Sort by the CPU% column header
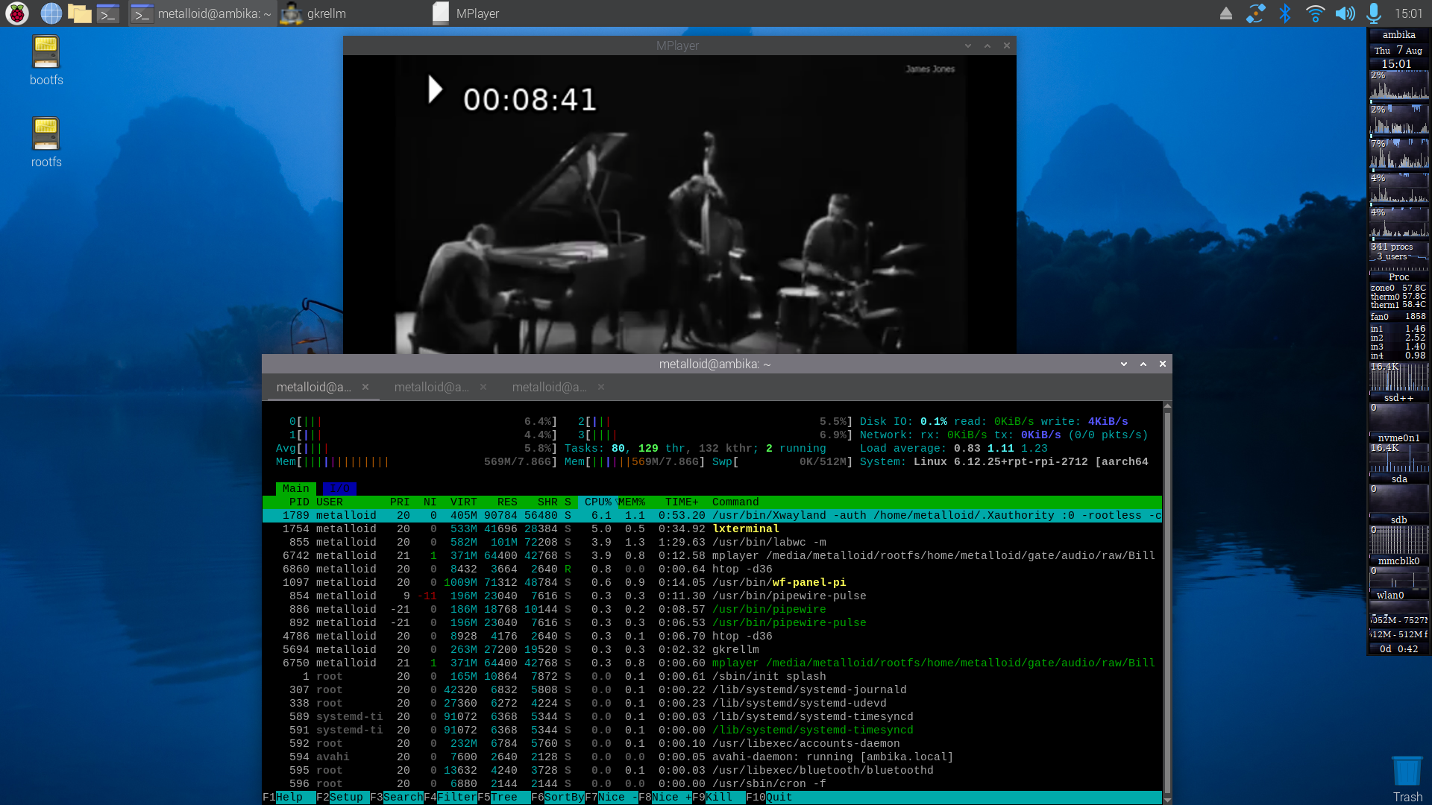The height and width of the screenshot is (805, 1432). tap(598, 502)
